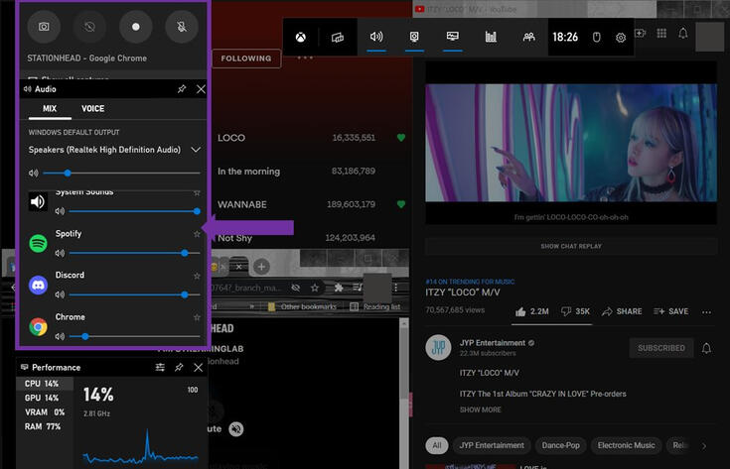Screen dimensions: 730x469
Task: Click the Xbox Social people icon
Action: point(529,37)
